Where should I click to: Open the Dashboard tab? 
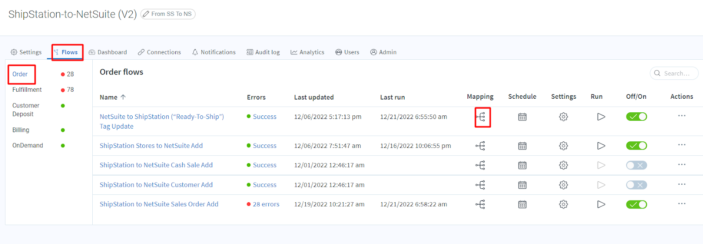point(108,52)
